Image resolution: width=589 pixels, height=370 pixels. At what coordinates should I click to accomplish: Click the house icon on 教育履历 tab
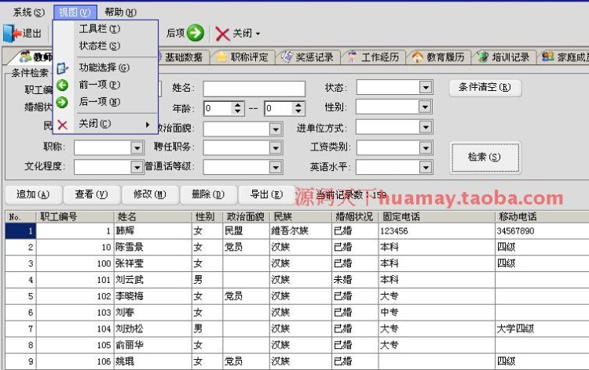[417, 57]
